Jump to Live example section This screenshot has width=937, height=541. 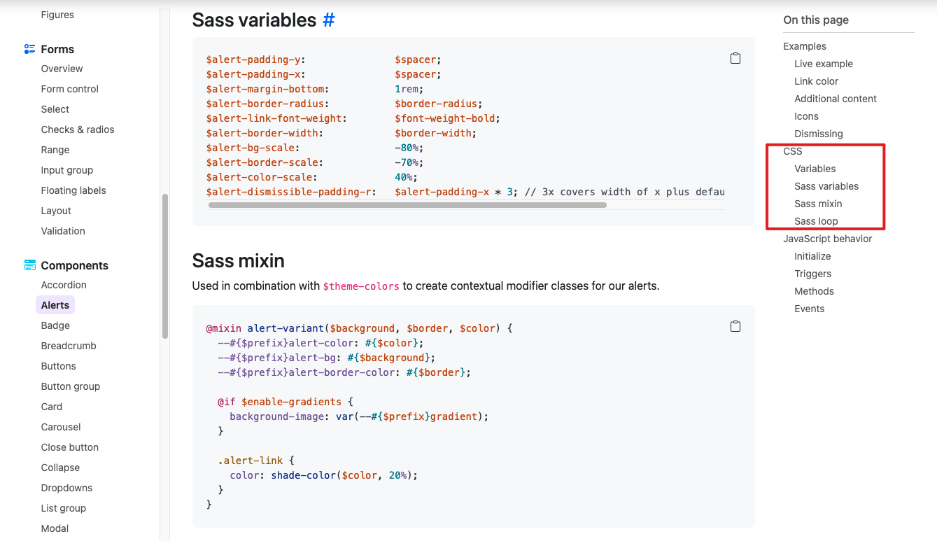click(x=823, y=64)
